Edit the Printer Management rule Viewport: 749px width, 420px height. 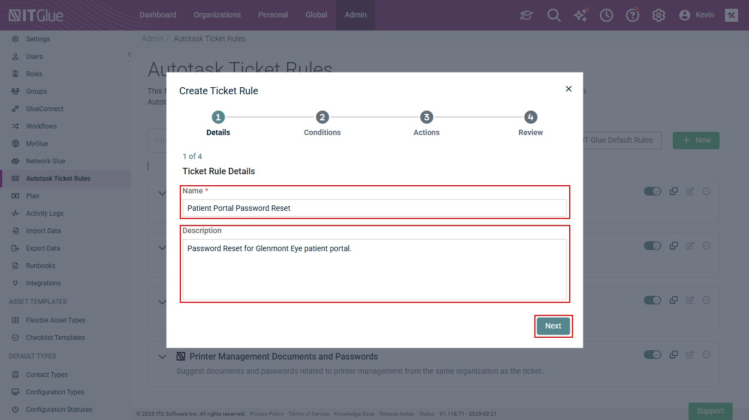tap(690, 355)
